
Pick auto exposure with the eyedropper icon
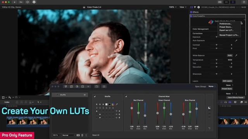(x=236, y=41)
